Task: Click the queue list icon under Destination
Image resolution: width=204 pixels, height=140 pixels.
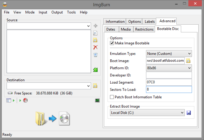Action: pyautogui.click(x=9, y=100)
